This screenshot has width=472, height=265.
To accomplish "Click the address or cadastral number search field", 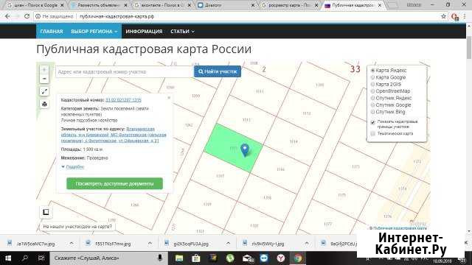I will (125, 72).
